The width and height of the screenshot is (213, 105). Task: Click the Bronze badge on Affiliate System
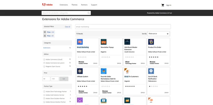pyautogui.click(x=83, y=92)
